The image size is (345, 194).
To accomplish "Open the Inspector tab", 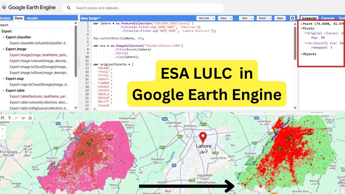I will pyautogui.click(x=309, y=18).
